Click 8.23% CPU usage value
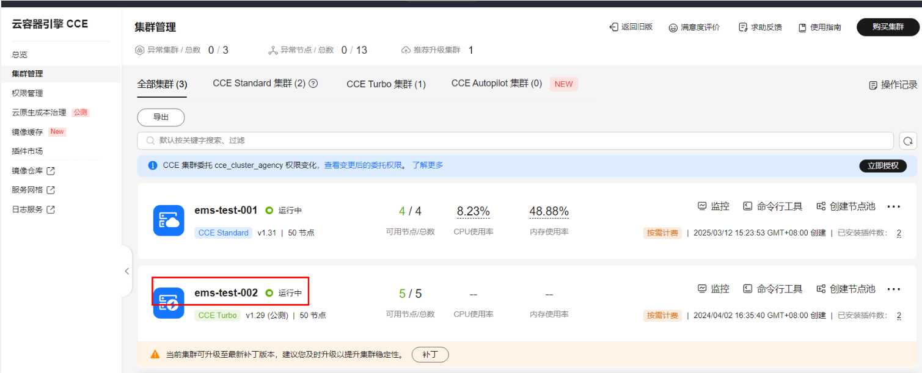 [x=474, y=211]
